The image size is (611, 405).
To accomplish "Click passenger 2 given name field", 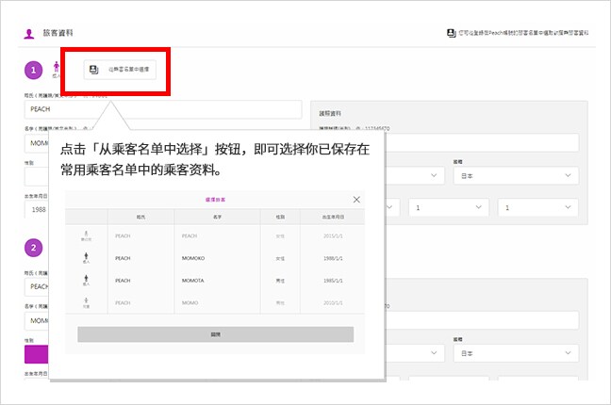I will point(37,320).
